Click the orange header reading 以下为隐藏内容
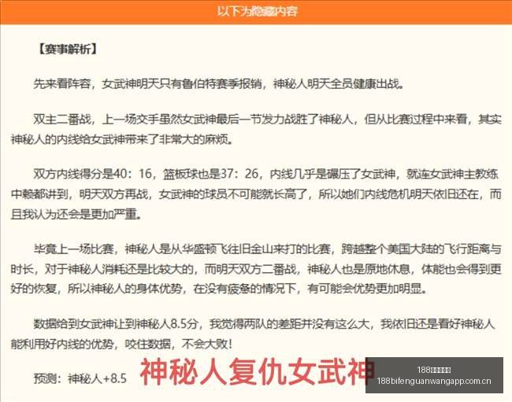 click(258, 12)
